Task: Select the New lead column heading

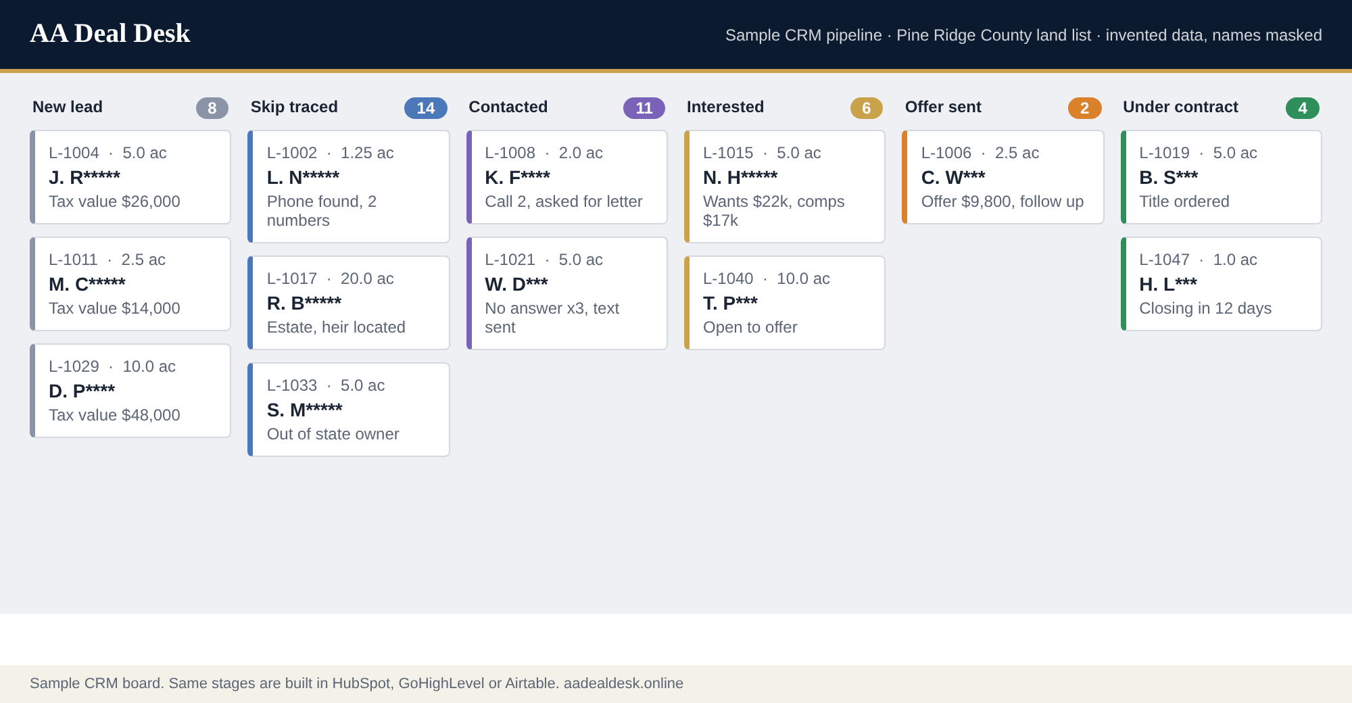Action: tap(68, 107)
